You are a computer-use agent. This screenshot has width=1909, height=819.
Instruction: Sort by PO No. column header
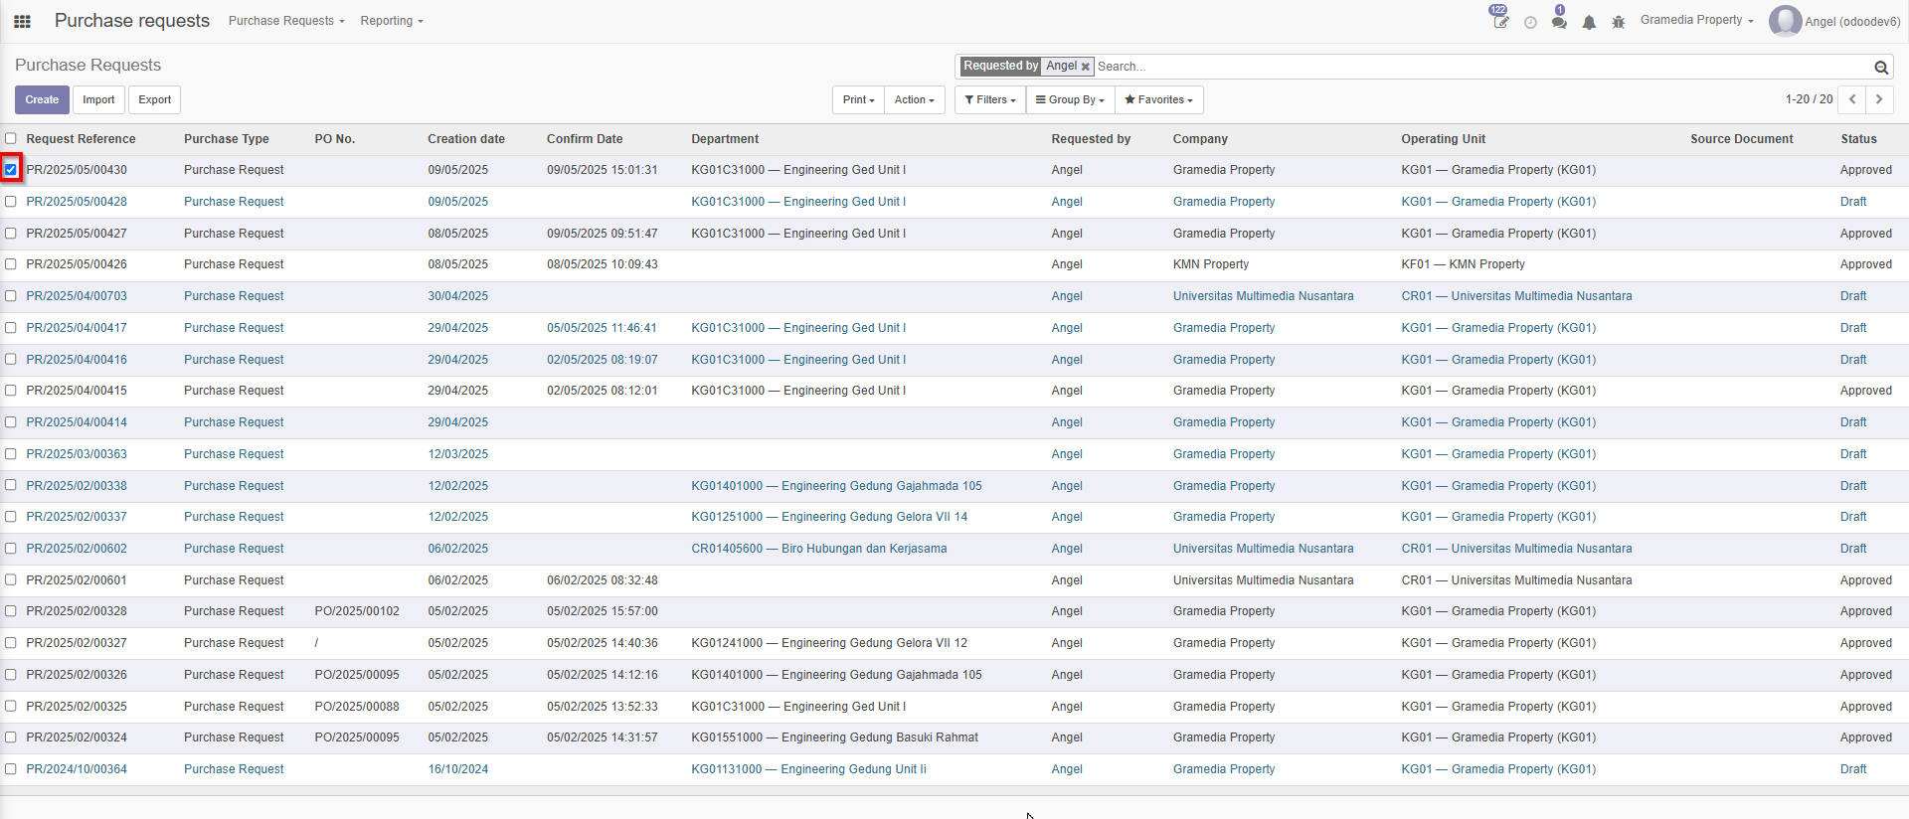pyautogui.click(x=335, y=139)
